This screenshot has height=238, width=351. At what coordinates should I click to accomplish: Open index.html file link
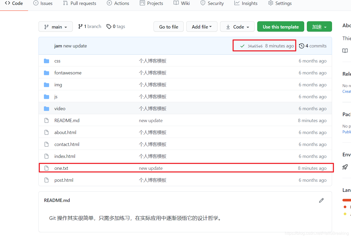65,156
